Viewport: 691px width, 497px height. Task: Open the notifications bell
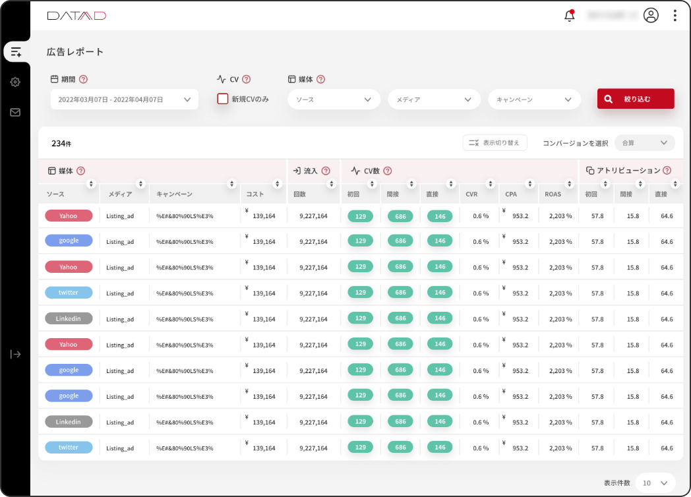570,16
